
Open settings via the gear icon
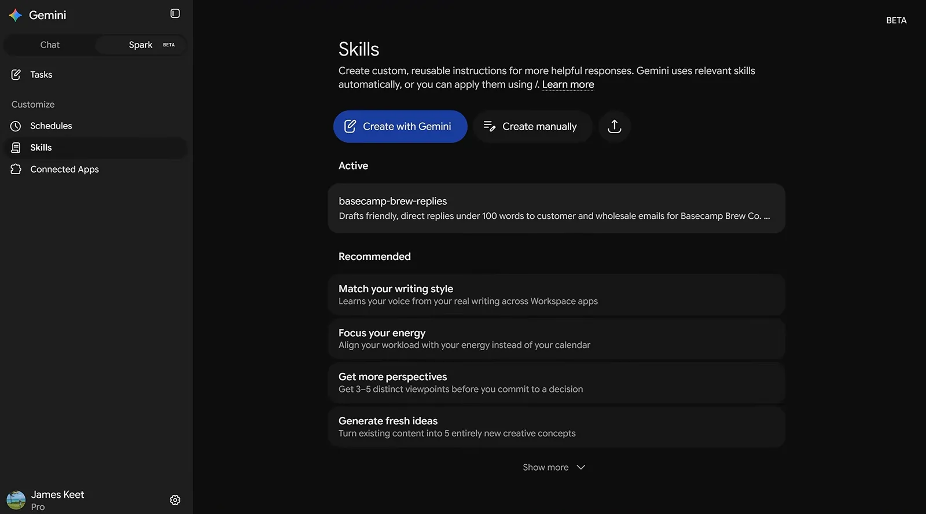pos(175,500)
